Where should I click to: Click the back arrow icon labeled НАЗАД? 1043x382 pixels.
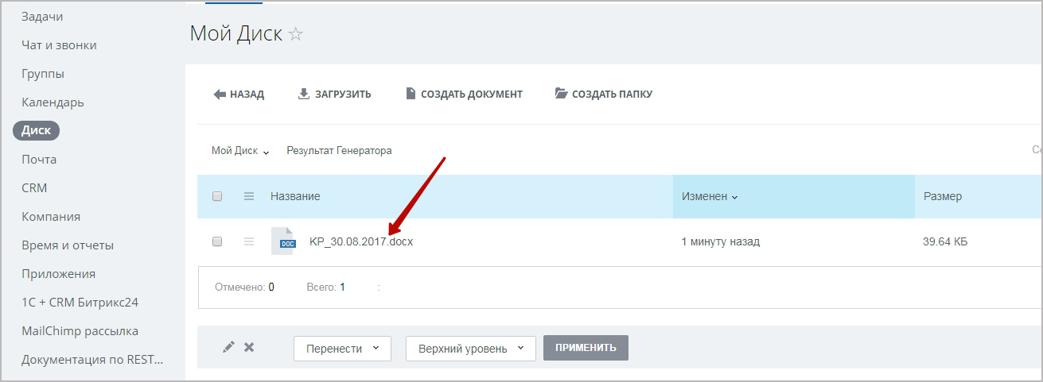coord(220,94)
